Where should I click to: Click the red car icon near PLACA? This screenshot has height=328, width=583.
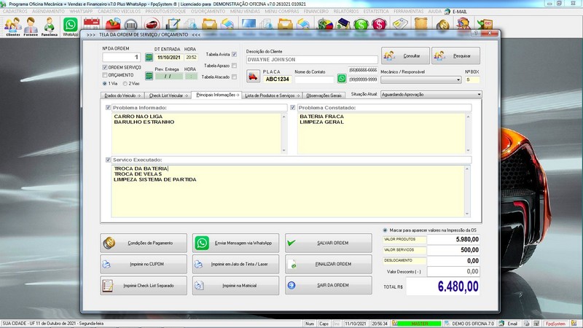click(253, 77)
